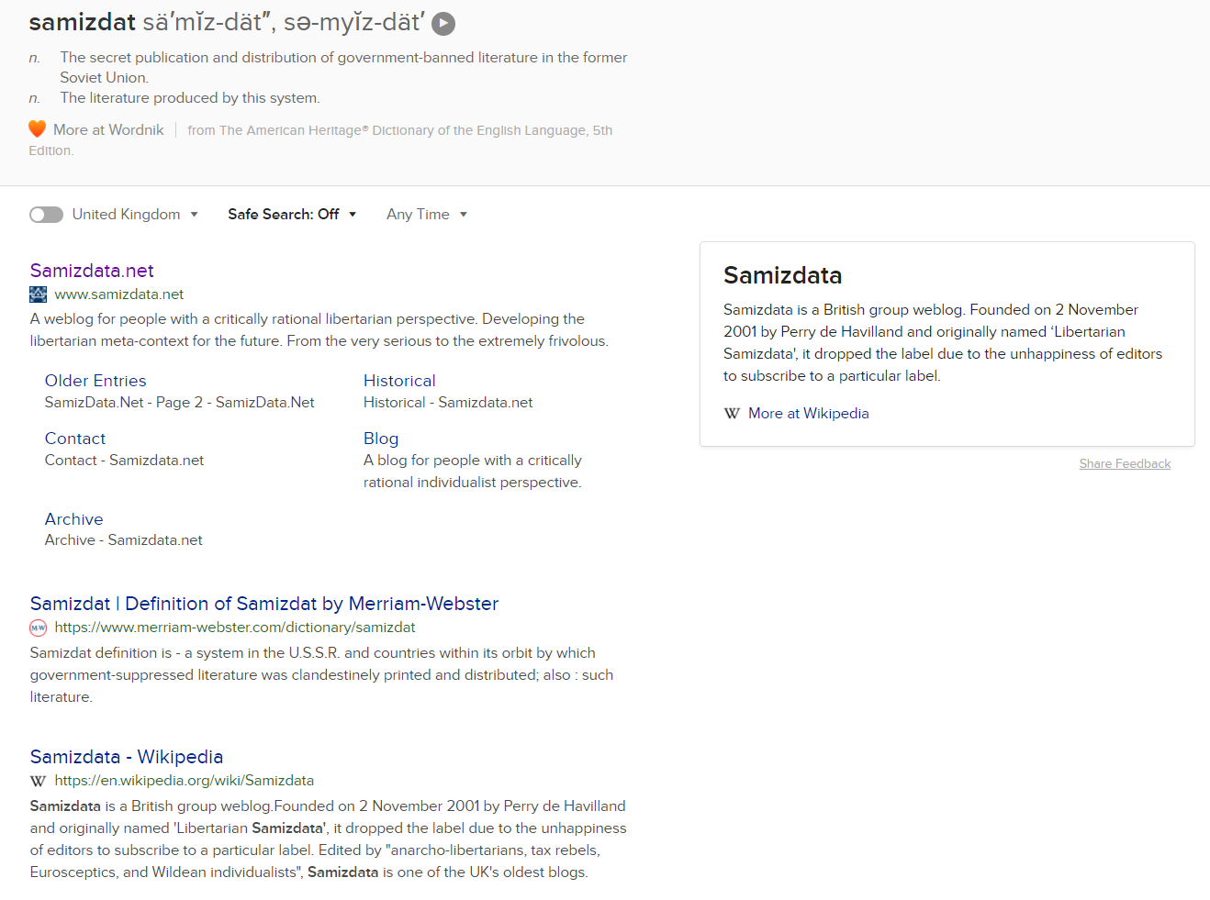Open Merriam-Webster Samizdat definition result

[x=264, y=604]
